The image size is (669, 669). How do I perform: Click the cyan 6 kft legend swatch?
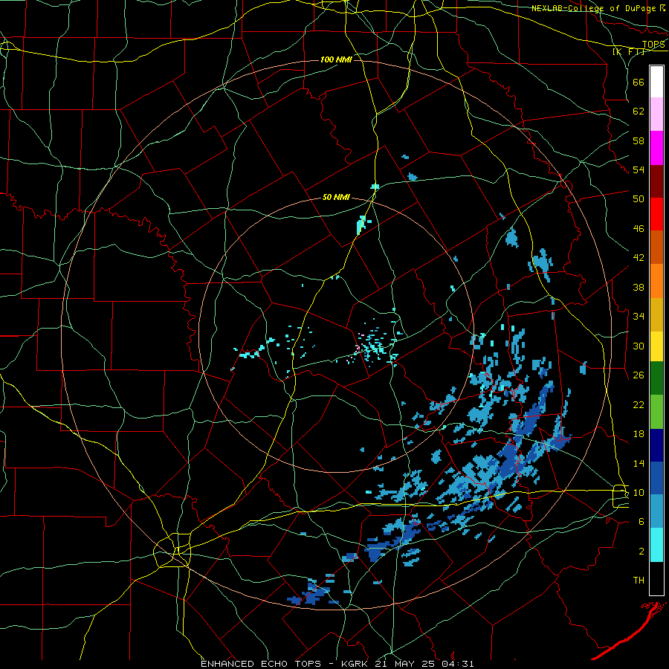click(656, 545)
